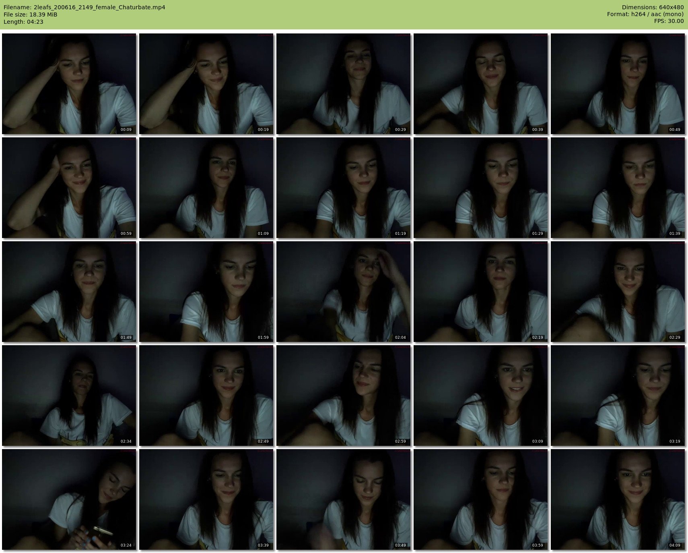Open the thumbnail at 00:29
The height and width of the screenshot is (553, 688).
343,84
